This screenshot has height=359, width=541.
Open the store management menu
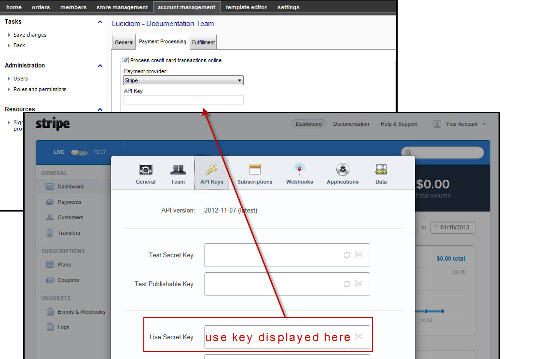[x=122, y=7]
